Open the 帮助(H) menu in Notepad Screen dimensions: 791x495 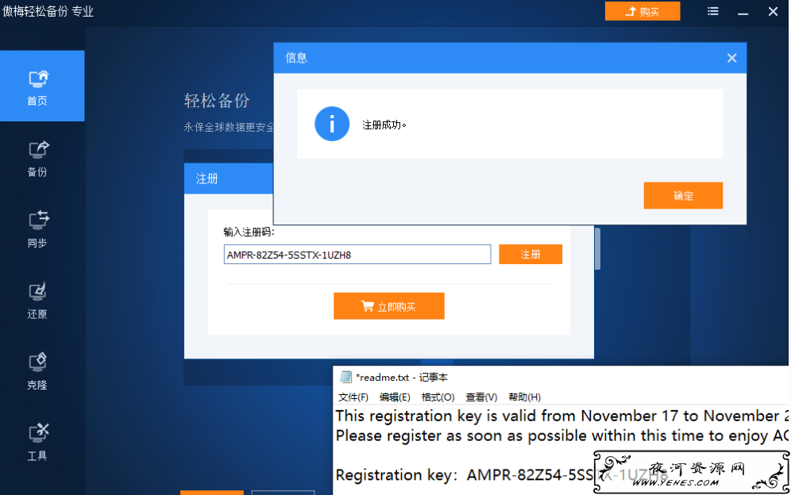[525, 397]
